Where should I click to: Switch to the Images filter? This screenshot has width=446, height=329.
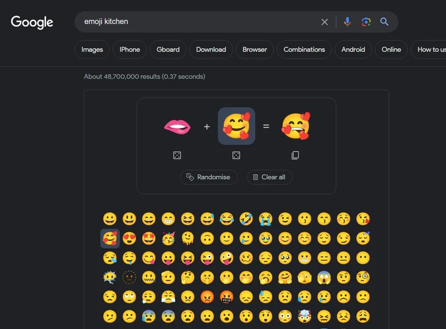(x=91, y=49)
